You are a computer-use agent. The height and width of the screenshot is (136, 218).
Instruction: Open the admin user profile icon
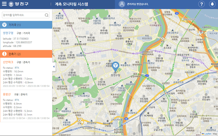pos(122,4)
